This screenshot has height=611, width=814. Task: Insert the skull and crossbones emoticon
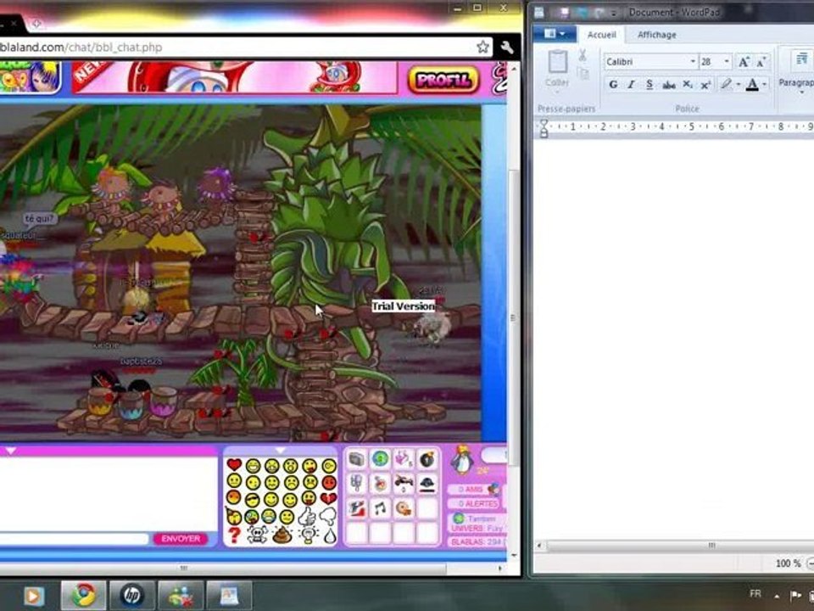click(x=257, y=535)
